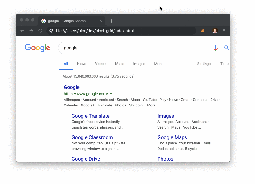The image size is (255, 184).
Task: Switch to the Maps tab
Action: point(120,64)
